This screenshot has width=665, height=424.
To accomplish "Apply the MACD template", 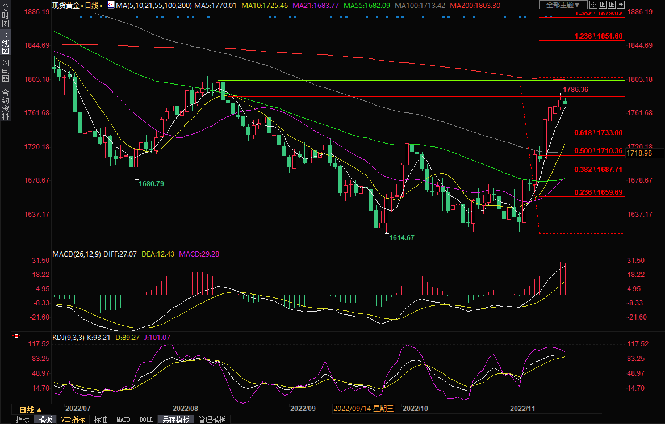I will click(123, 419).
